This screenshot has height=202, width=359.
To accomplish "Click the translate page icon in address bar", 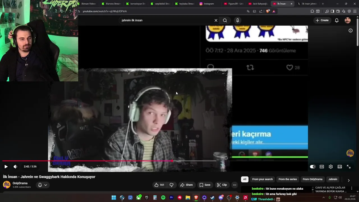I will click(x=248, y=11).
